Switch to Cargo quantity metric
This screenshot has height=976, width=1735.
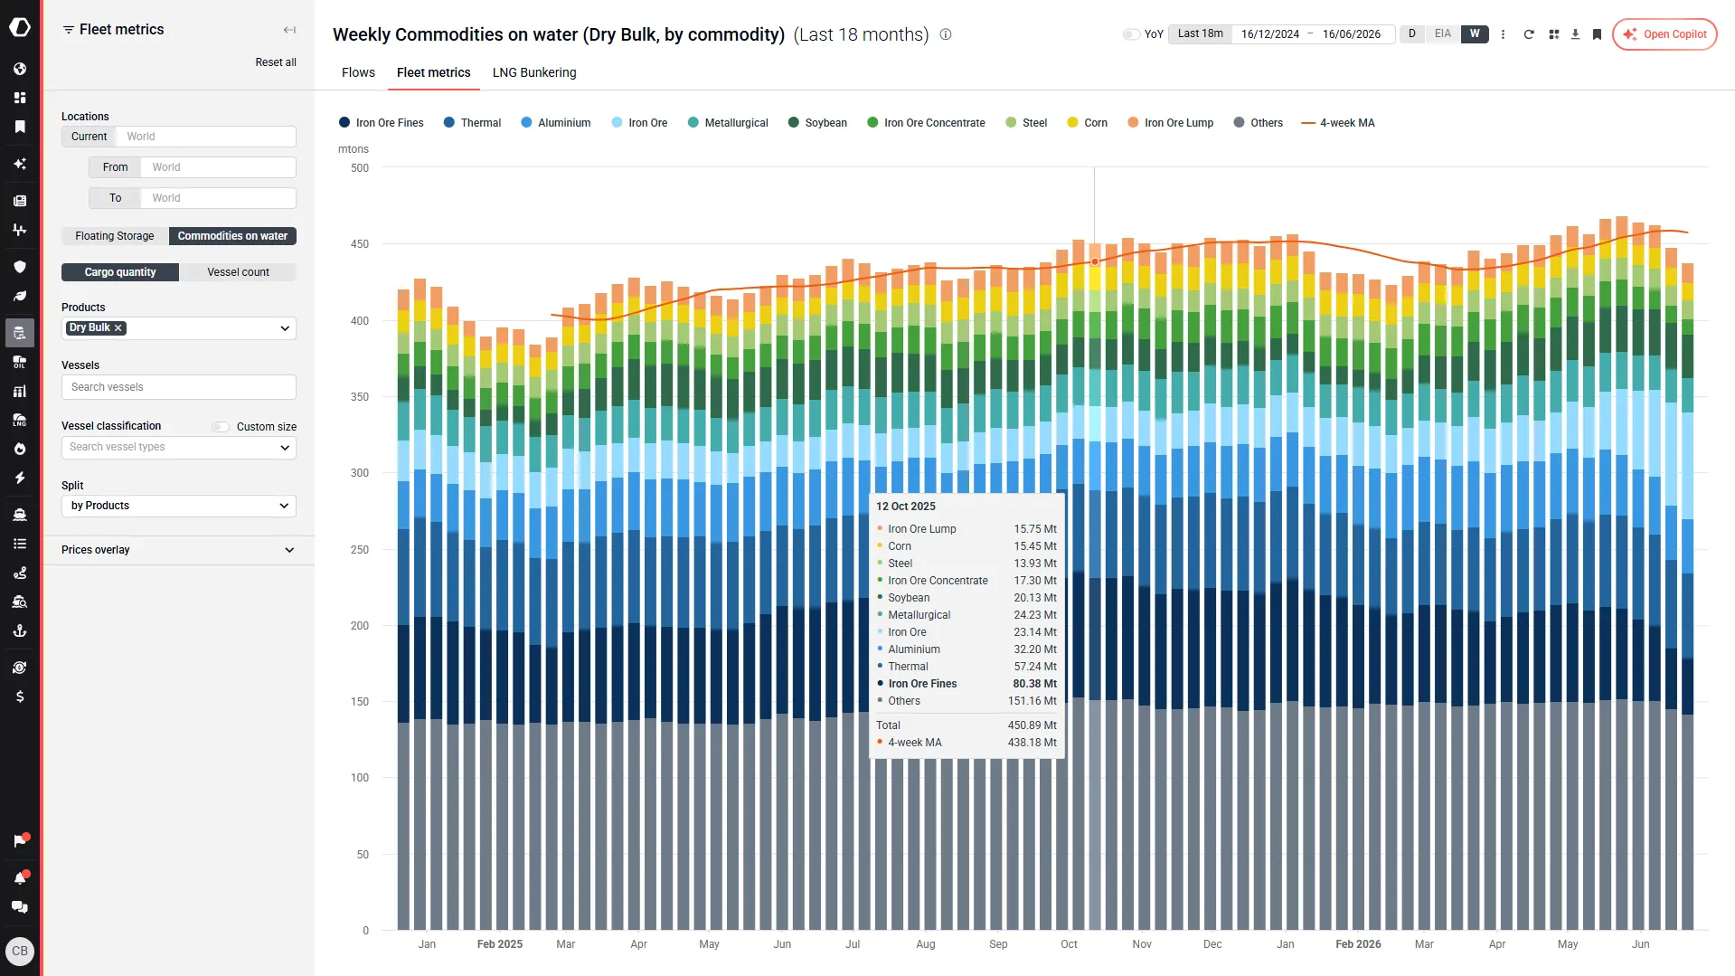120,272
